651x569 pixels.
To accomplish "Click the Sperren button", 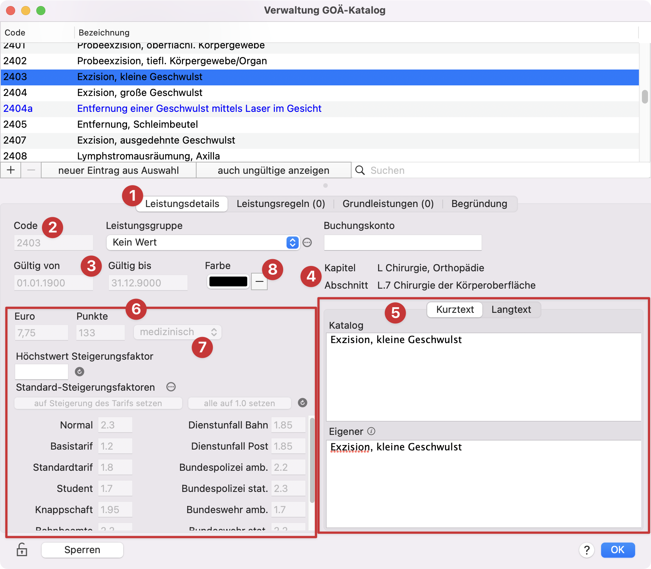I will pos(82,550).
